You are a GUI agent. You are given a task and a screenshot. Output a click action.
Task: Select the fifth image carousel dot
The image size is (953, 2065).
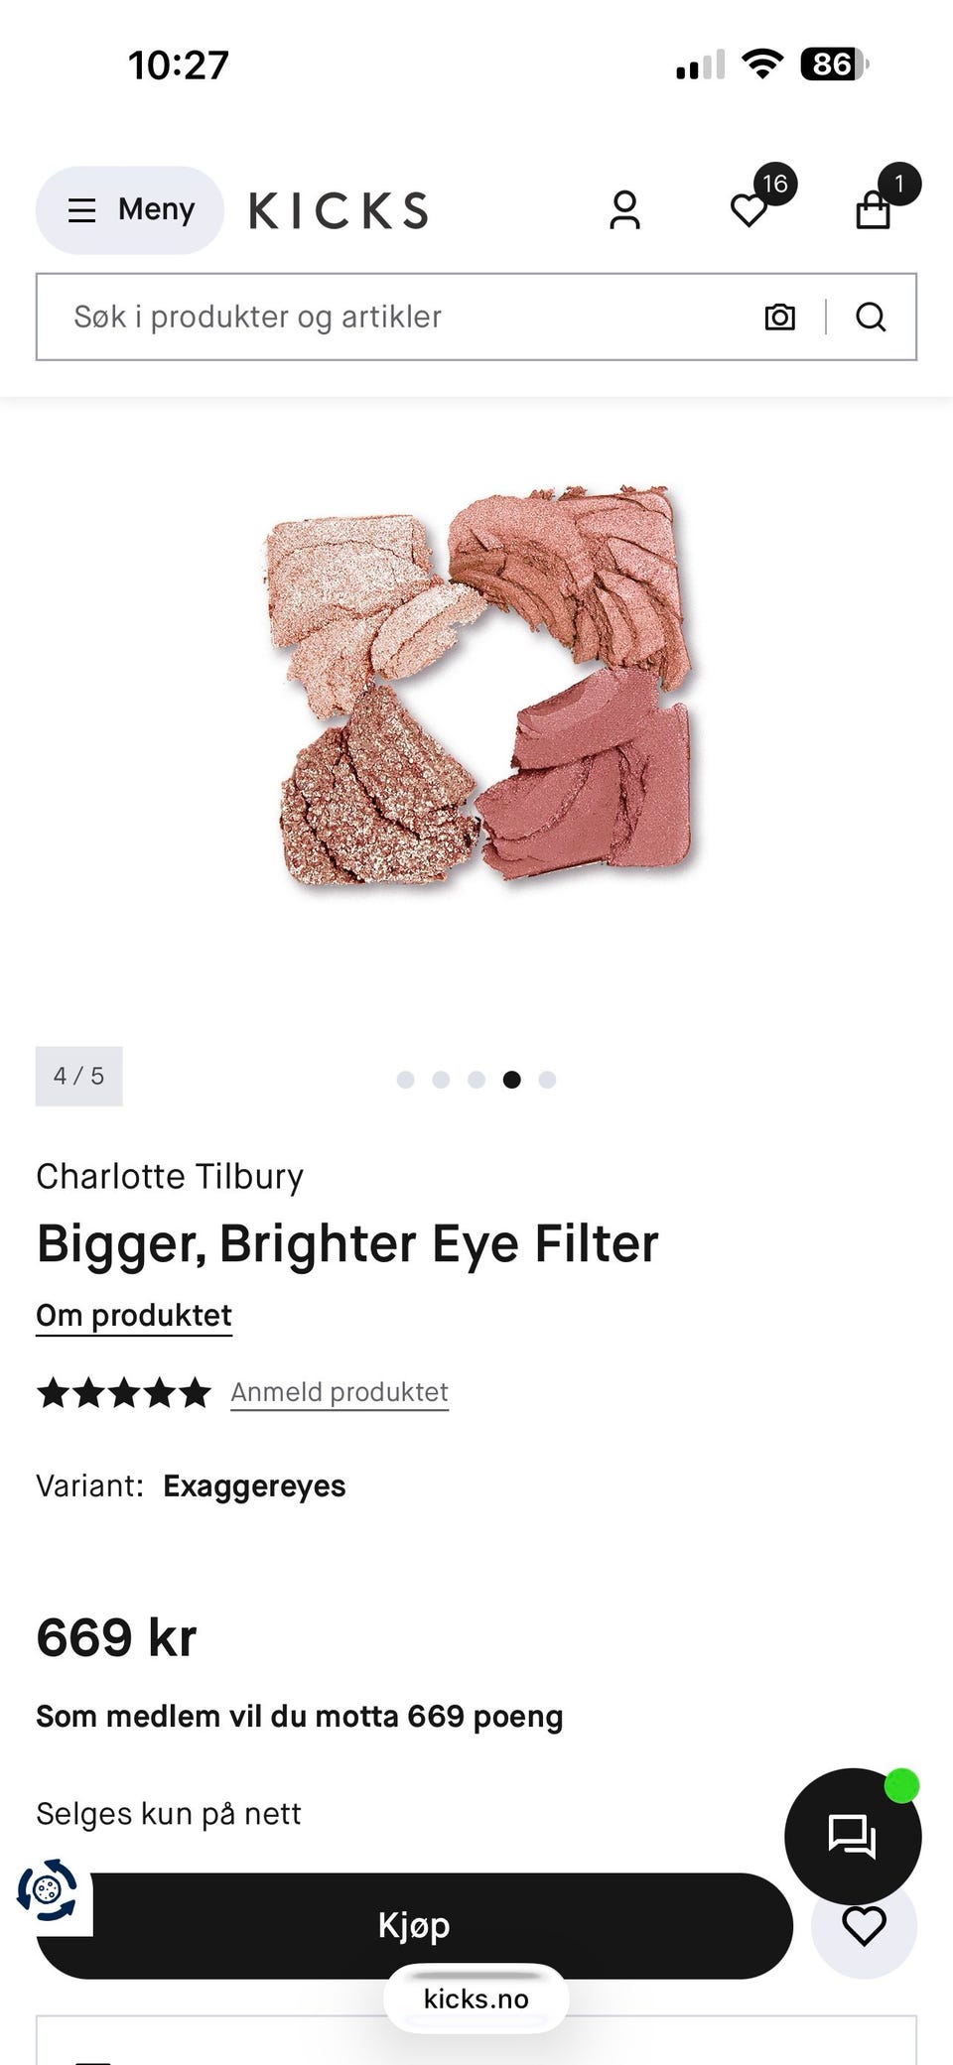click(x=547, y=1079)
